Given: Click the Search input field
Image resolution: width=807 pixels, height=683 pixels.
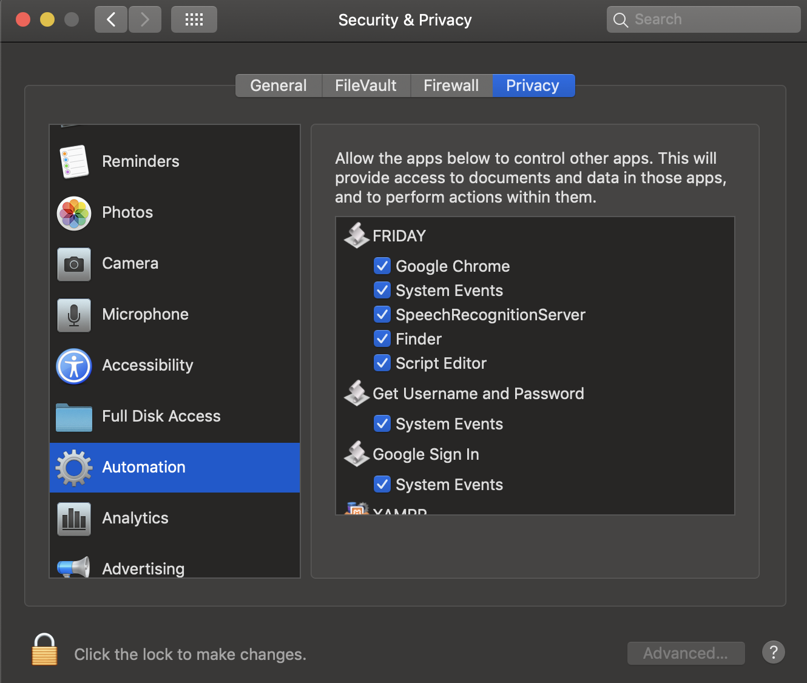Looking at the screenshot, I should click(x=704, y=19).
